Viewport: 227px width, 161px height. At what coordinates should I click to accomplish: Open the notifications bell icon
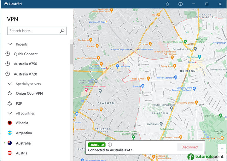(167, 4)
